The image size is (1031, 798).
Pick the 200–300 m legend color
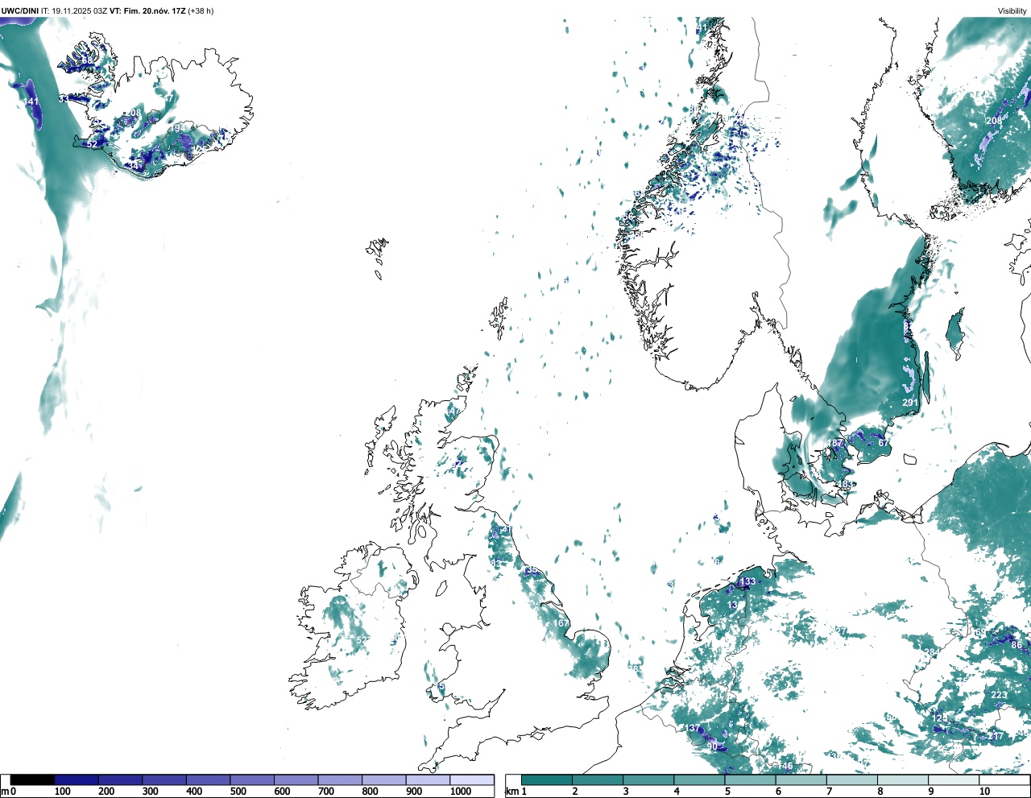121,779
